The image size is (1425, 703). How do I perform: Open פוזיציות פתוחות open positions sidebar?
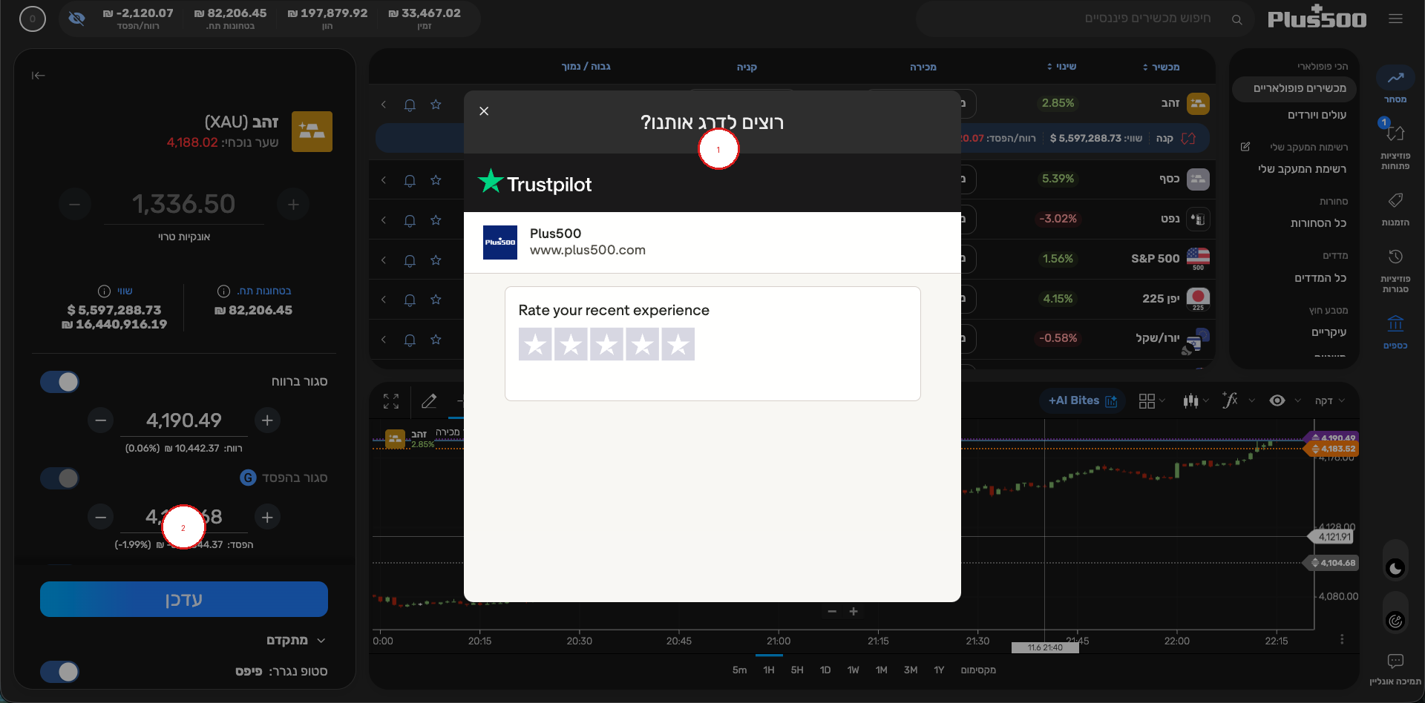tap(1395, 145)
